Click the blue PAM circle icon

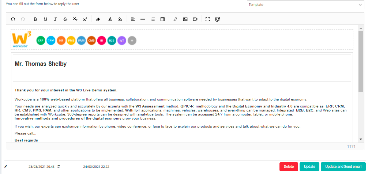click(x=81, y=41)
